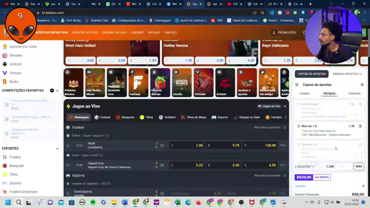Open bet slip settings gear
This screenshot has width=370, height=208.
coord(362,85)
